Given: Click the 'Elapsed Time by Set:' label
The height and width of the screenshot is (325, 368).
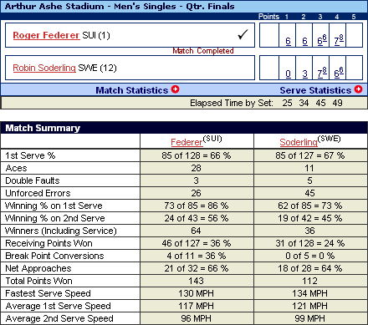Looking at the screenshot, I should coord(232,103).
